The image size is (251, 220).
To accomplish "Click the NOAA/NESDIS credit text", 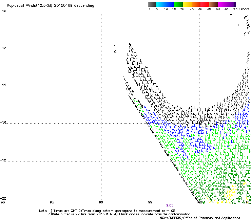I will [200, 218].
